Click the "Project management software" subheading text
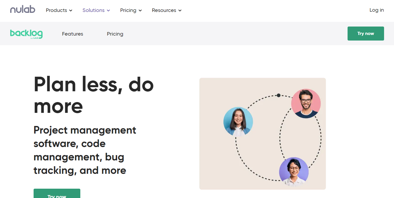 (x=85, y=150)
